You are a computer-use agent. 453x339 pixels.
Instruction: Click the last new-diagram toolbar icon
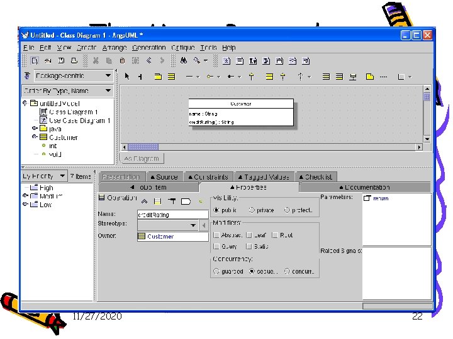point(306,61)
